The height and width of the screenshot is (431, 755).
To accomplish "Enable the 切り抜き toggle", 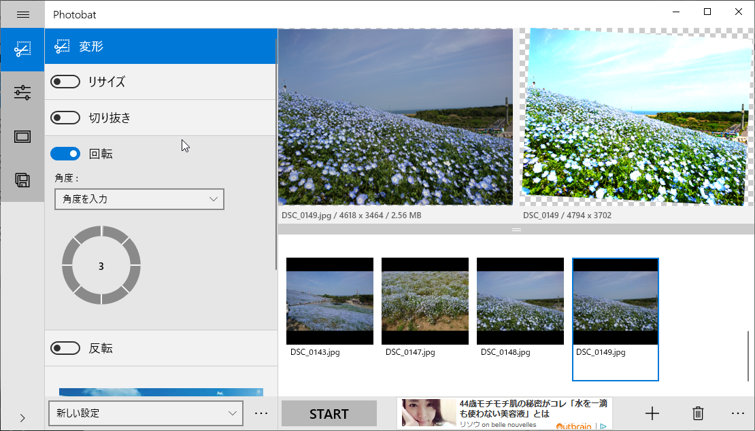I will tap(65, 118).
